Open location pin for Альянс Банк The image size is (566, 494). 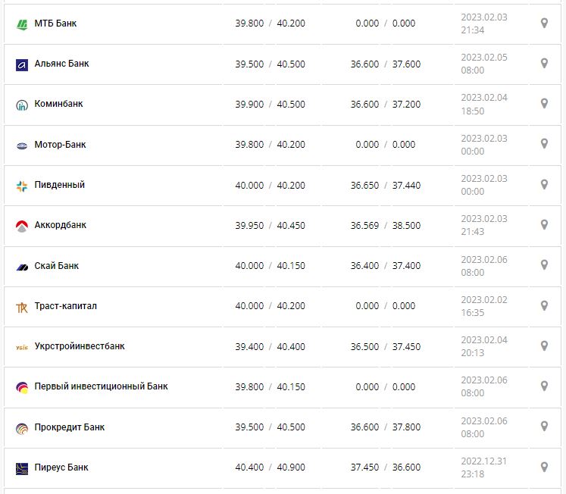pyautogui.click(x=544, y=64)
